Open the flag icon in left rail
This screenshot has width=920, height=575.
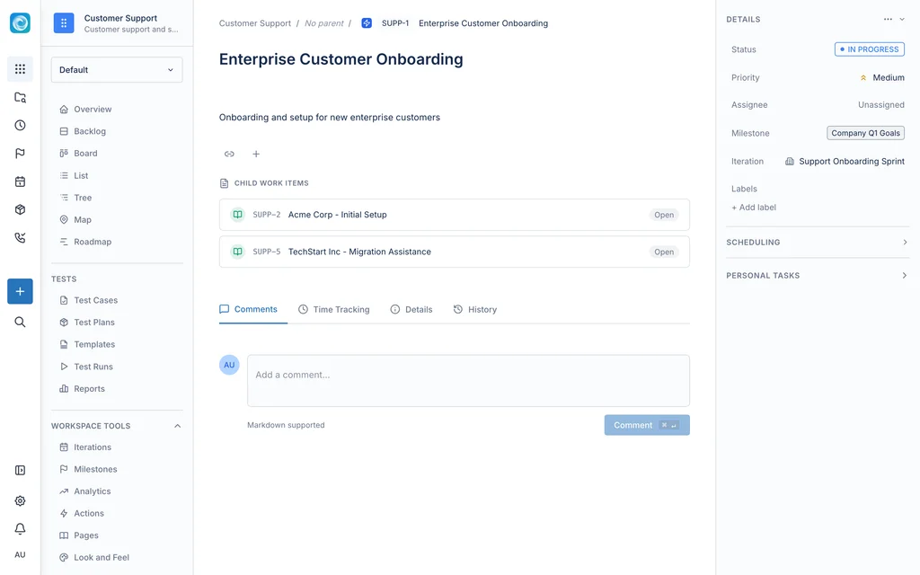click(x=20, y=153)
